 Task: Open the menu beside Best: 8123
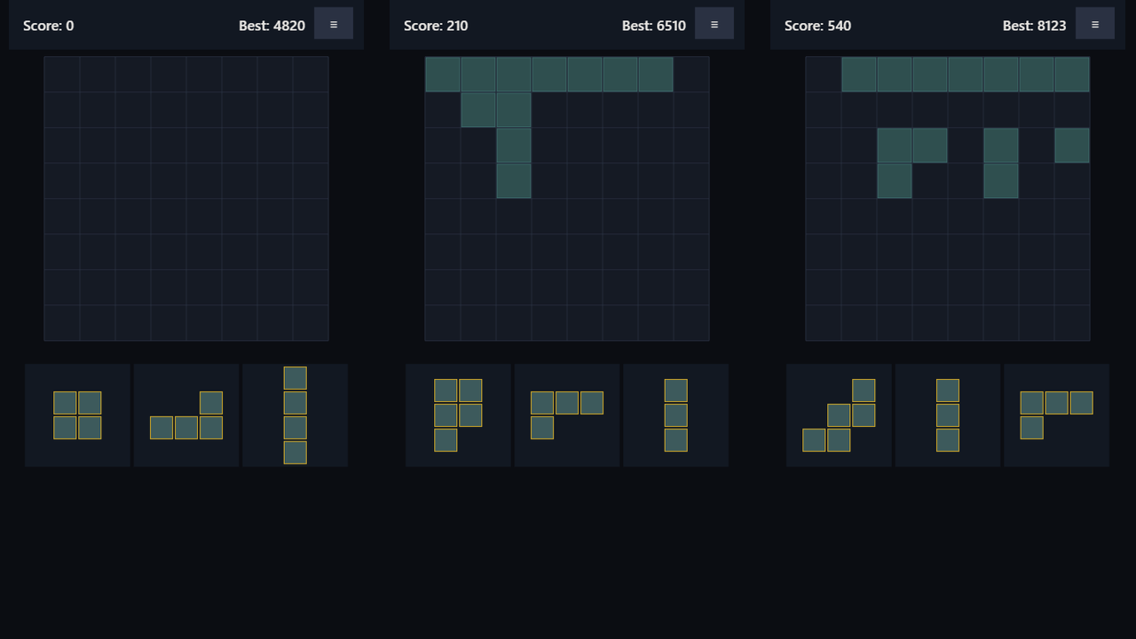tap(1095, 24)
